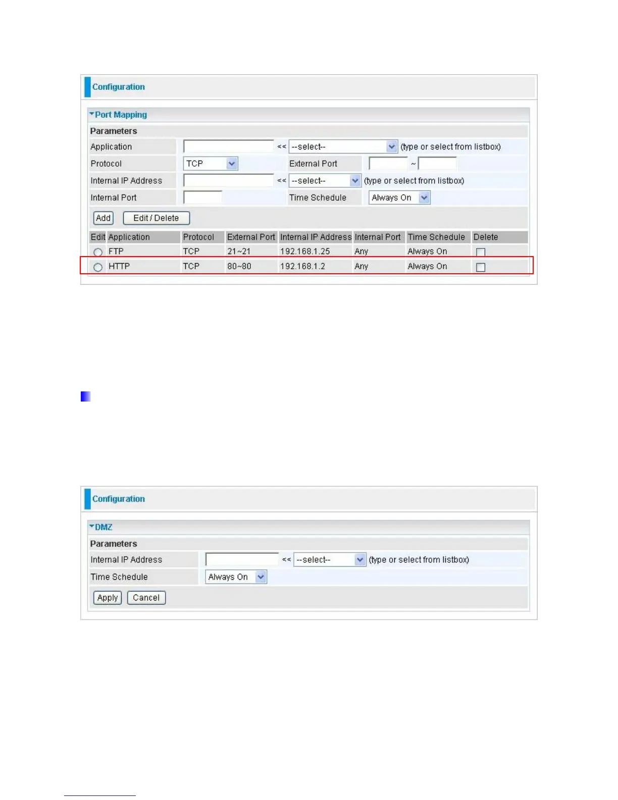The width and height of the screenshot is (618, 800).
Task: Cancel the DMZ changes
Action: [146, 598]
